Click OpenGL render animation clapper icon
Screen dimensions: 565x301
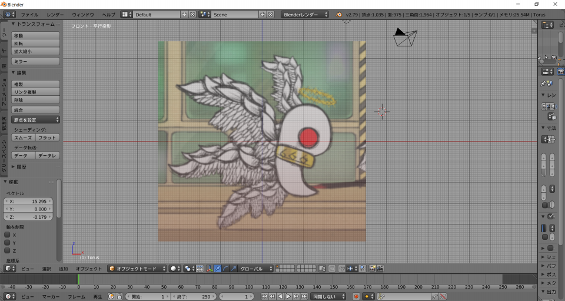(380, 269)
